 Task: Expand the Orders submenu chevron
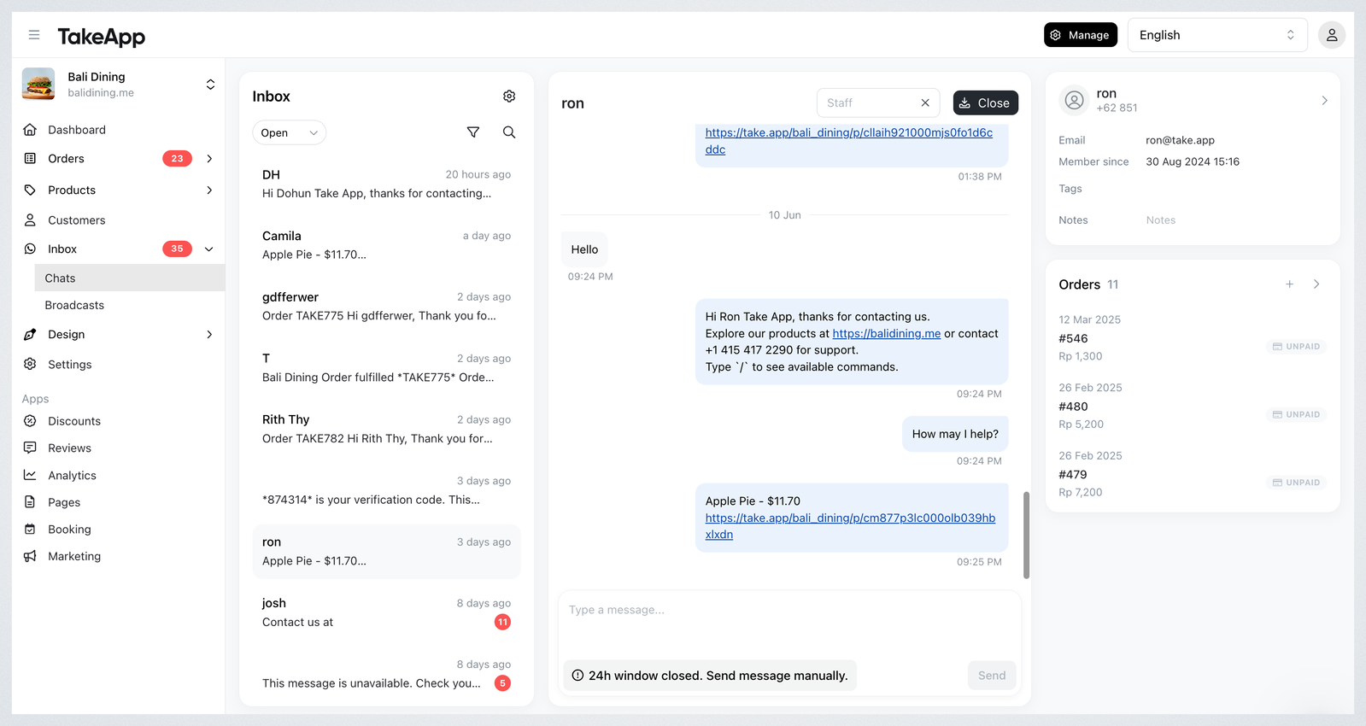209,159
